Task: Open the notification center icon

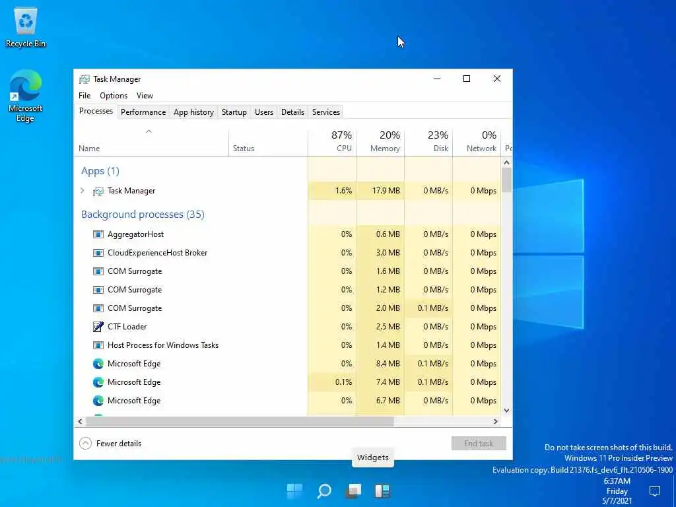Action: (655, 490)
